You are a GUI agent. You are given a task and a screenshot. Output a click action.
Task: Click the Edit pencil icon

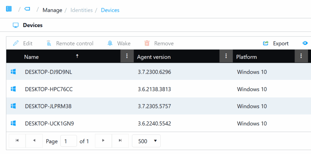(16, 43)
